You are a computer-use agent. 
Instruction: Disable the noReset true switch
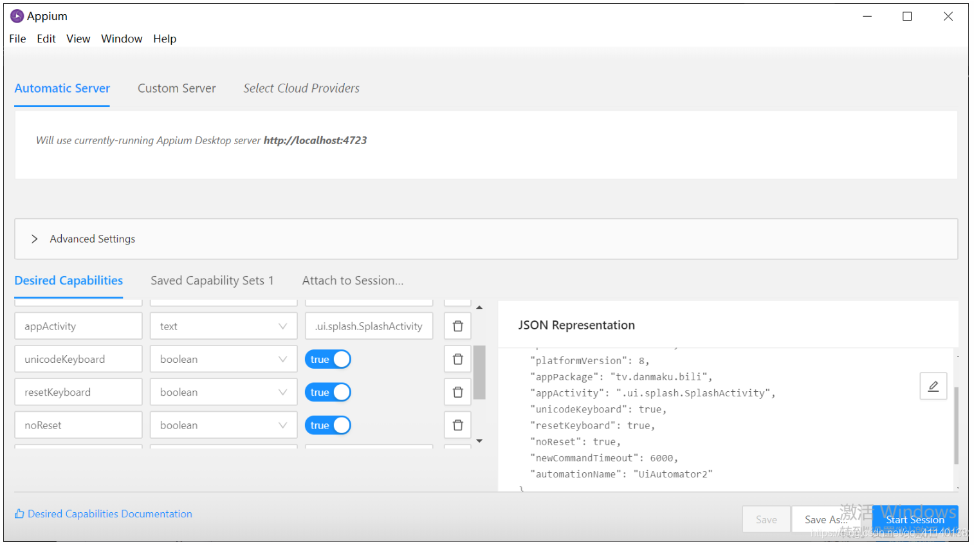[x=328, y=425]
